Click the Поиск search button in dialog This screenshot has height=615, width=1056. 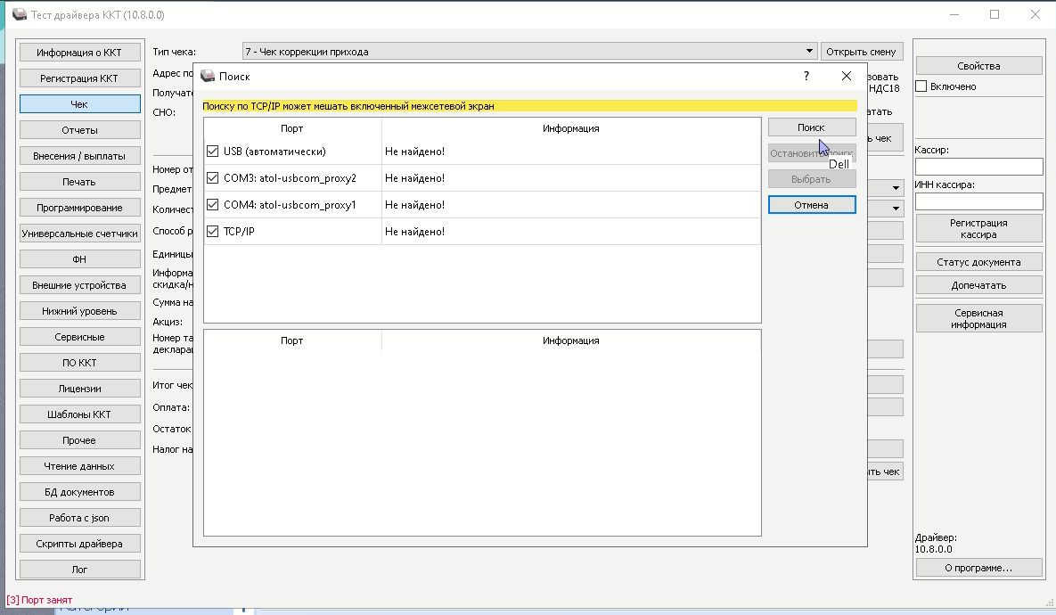click(x=811, y=127)
